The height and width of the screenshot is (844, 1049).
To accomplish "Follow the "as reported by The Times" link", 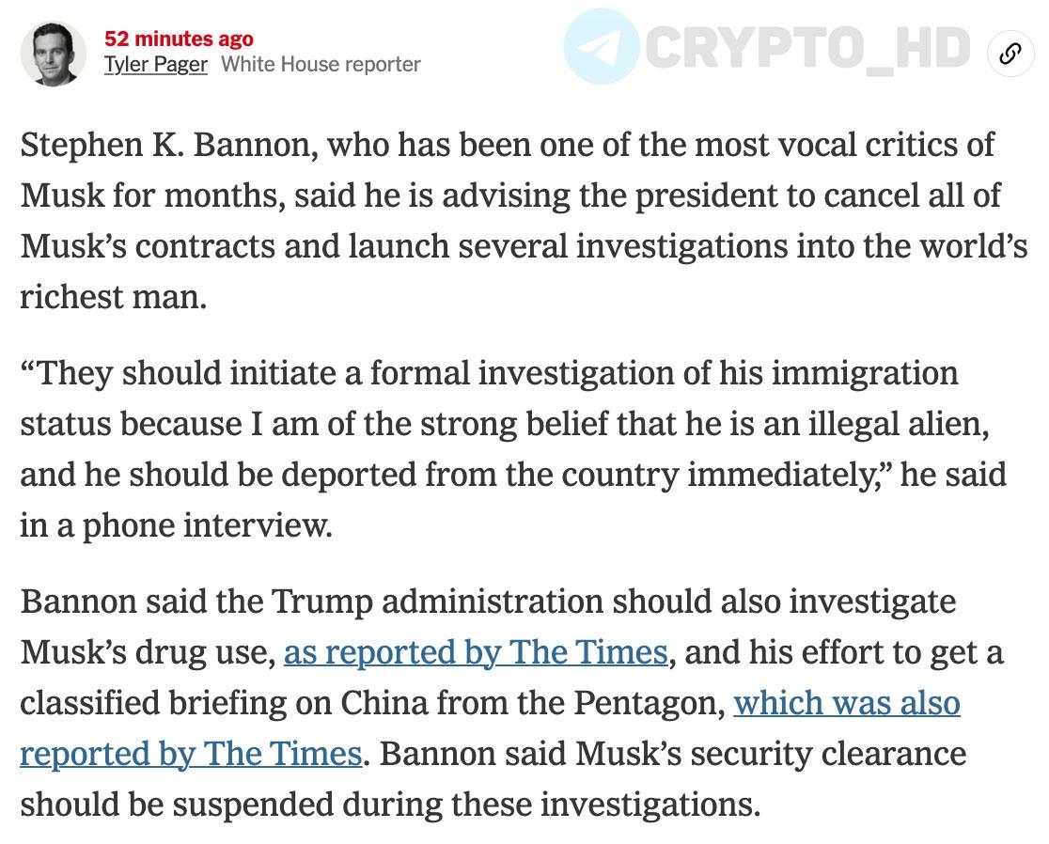I will (x=476, y=652).
